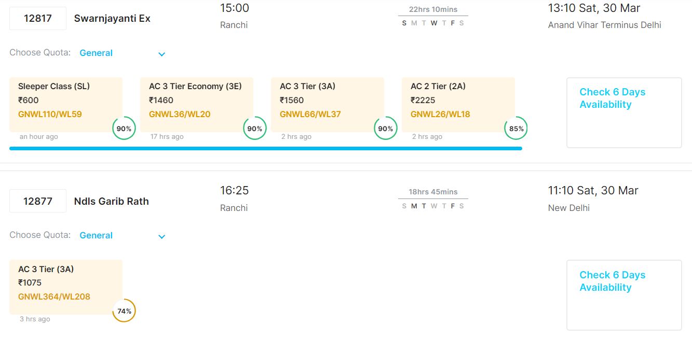
Task: Click the blue horizontal bar under Swarnjayanti classes
Action: [x=265, y=149]
